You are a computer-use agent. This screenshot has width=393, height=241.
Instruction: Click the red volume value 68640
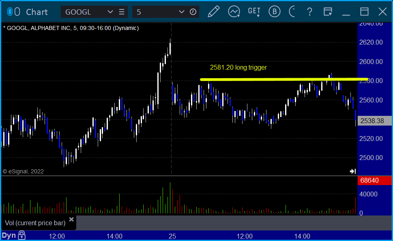coord(374,180)
